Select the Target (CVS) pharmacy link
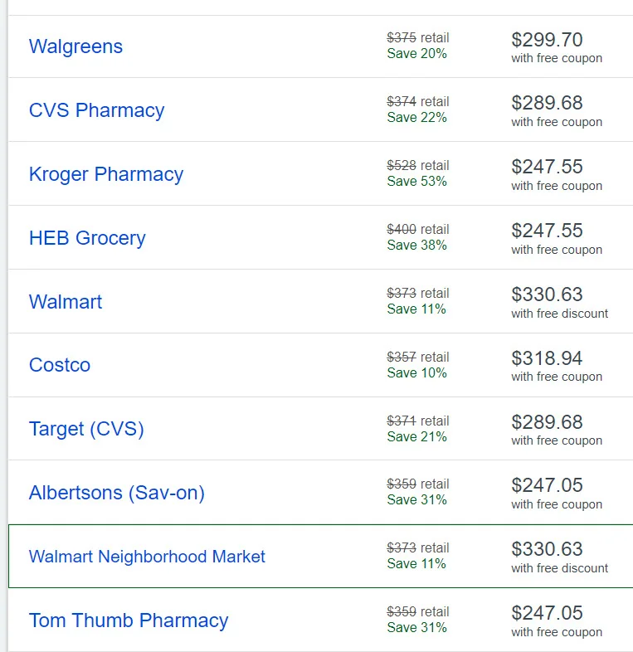 [86, 429]
